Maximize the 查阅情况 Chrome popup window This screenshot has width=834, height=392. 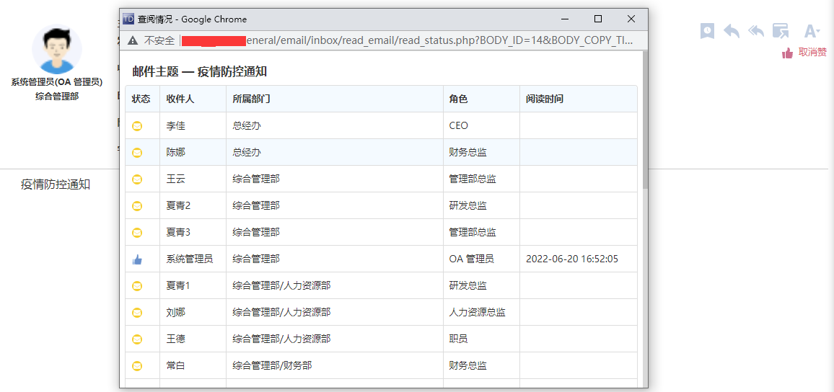click(597, 19)
